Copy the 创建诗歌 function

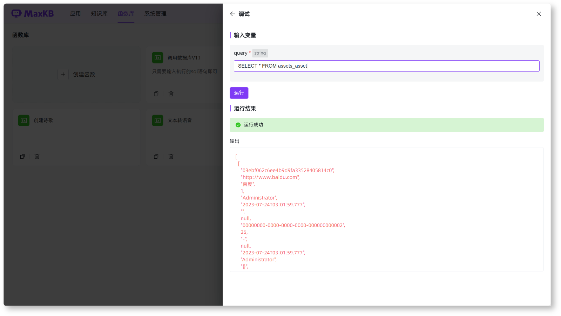pos(22,157)
